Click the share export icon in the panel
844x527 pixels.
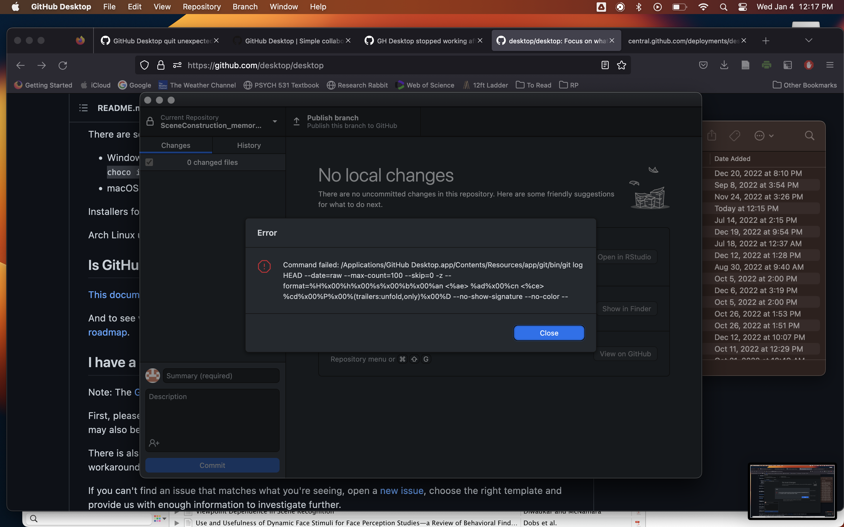click(x=711, y=136)
